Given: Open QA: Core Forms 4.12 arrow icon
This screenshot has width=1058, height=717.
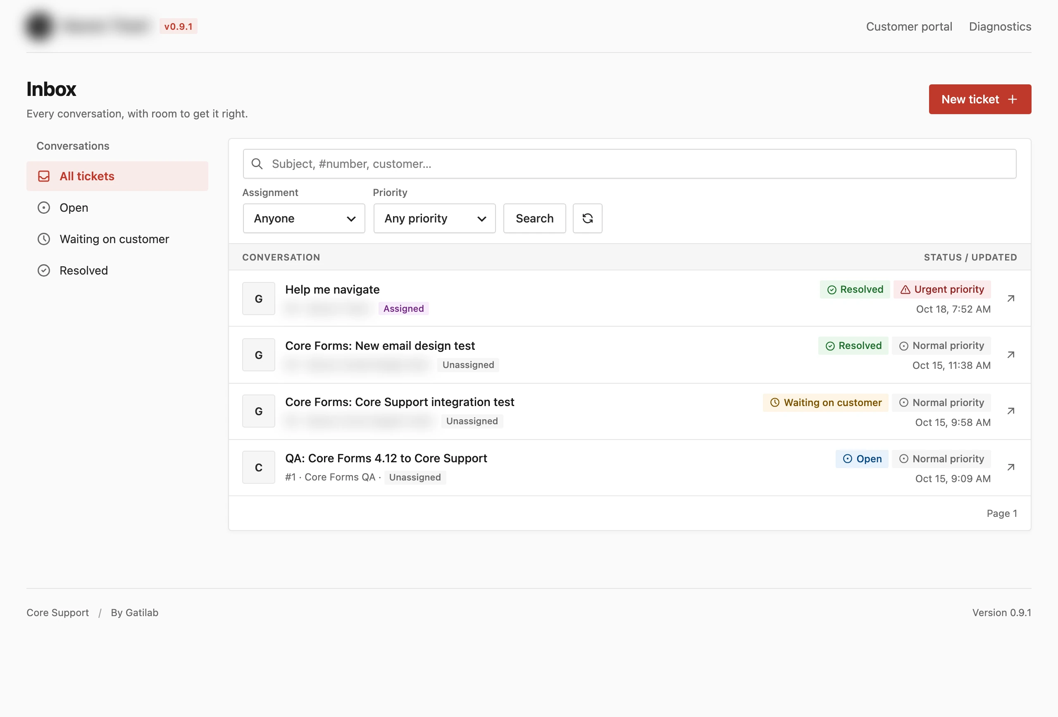Looking at the screenshot, I should pyautogui.click(x=1010, y=467).
